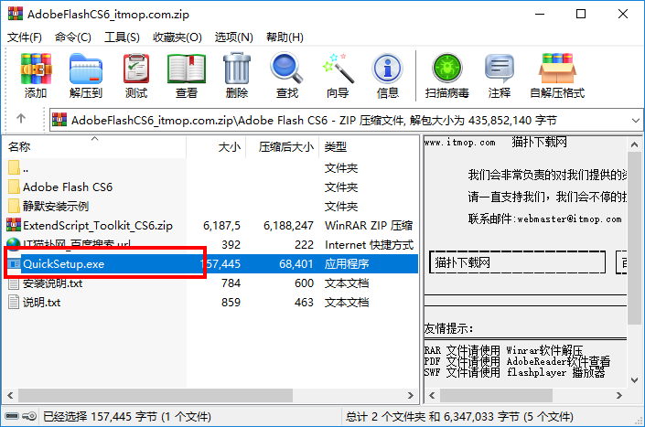Sort by the 名称 column header
Viewport: 645px width, 427px height.
click(95, 146)
